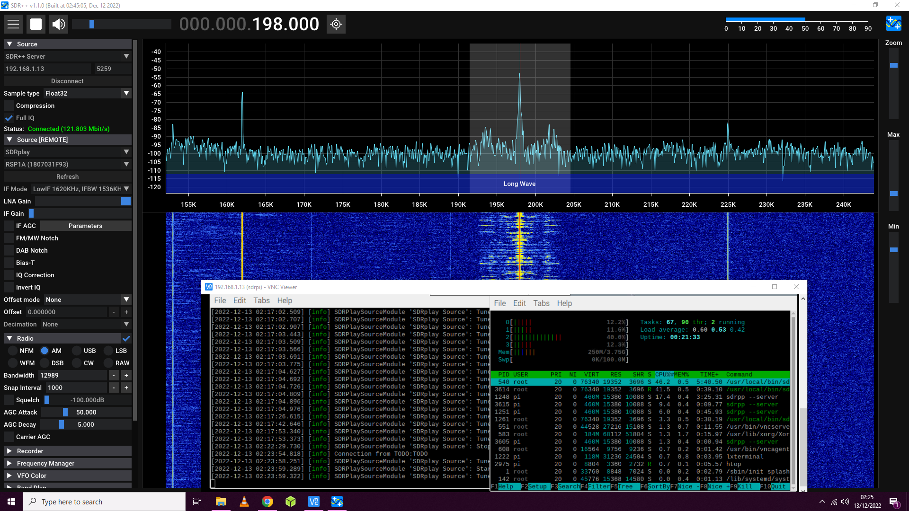This screenshot has height=511, width=909.
Task: Open the Windows Start menu
Action: coord(11,502)
